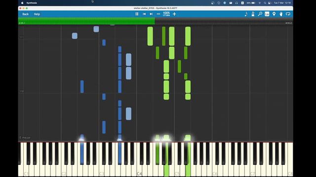The height and width of the screenshot is (177, 316).
Task: Increase playback speed with the plus button
Action: (x=174, y=14)
